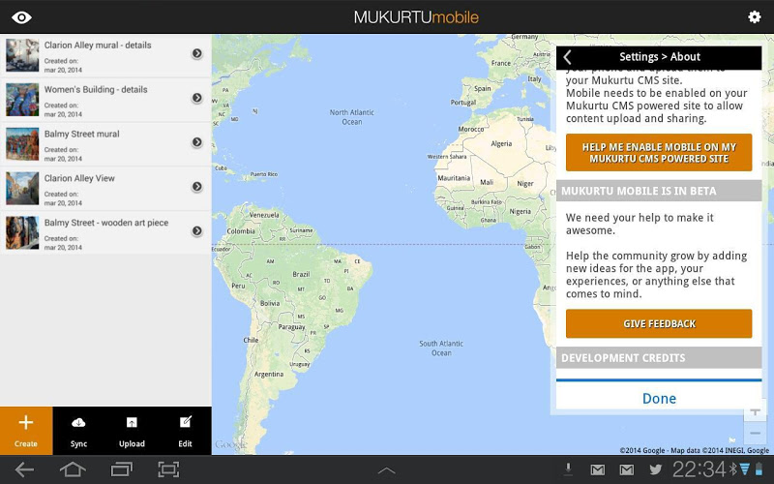Image resolution: width=774 pixels, height=484 pixels.
Task: Select Balmy Street wooden art piece thumbnail
Action: click(22, 232)
